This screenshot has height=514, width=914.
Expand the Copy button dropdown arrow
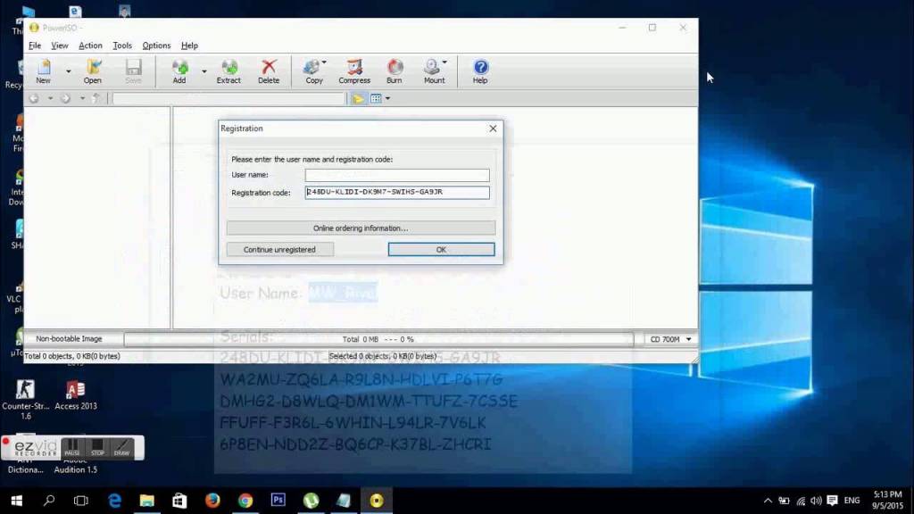(324, 62)
